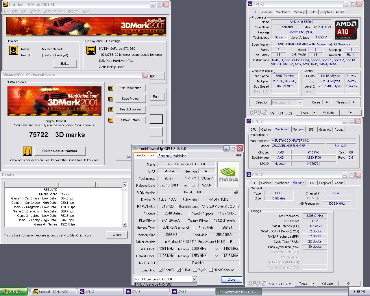Viewport: 370px width, 296px height.
Task: Click the Details results scrollbar up arrow
Action: (x=125, y=185)
